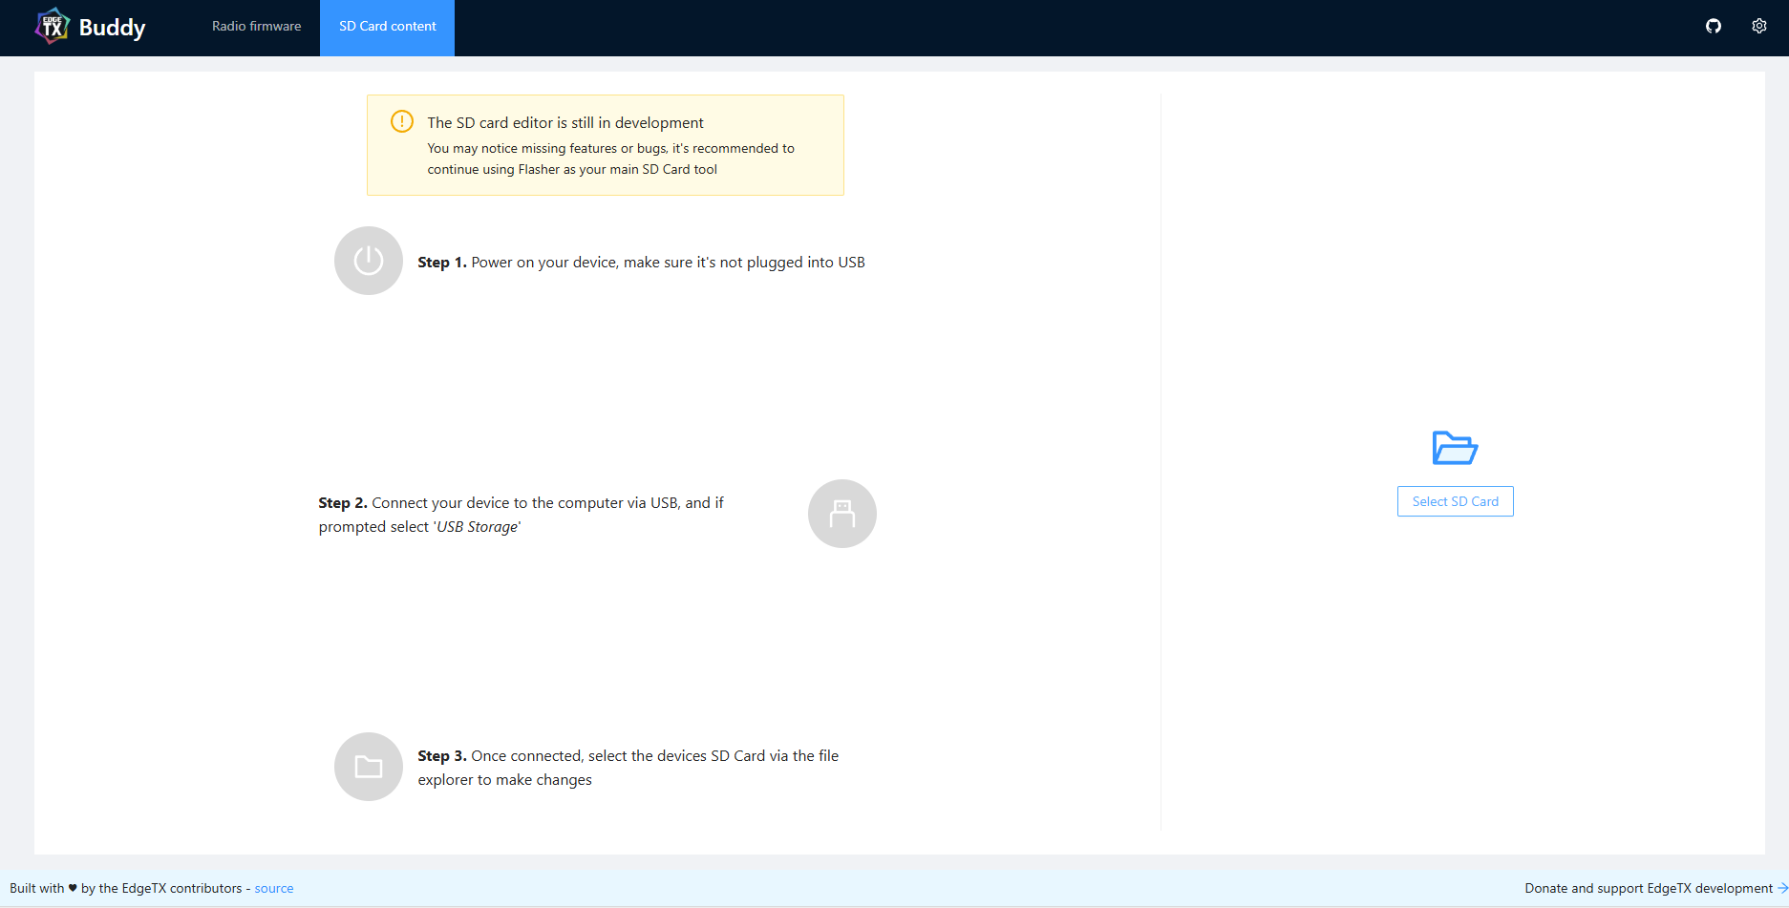The image size is (1789, 908).
Task: Click the Select SD Card button
Action: 1455,500
